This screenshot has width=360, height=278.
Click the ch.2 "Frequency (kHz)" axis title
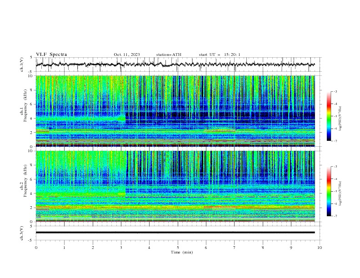[25, 181]
